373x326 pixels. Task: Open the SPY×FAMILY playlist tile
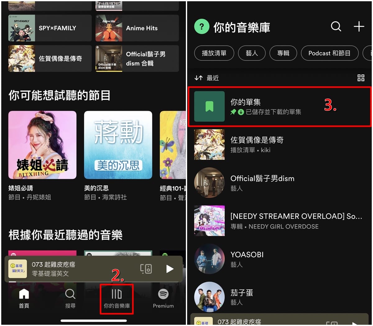(x=50, y=28)
